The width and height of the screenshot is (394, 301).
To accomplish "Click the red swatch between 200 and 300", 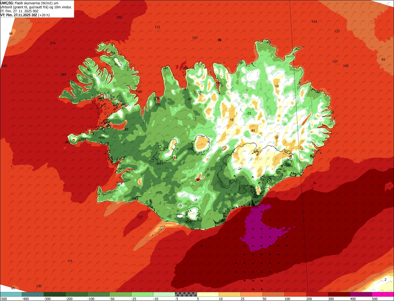I will pyautogui.click(x=317, y=294).
